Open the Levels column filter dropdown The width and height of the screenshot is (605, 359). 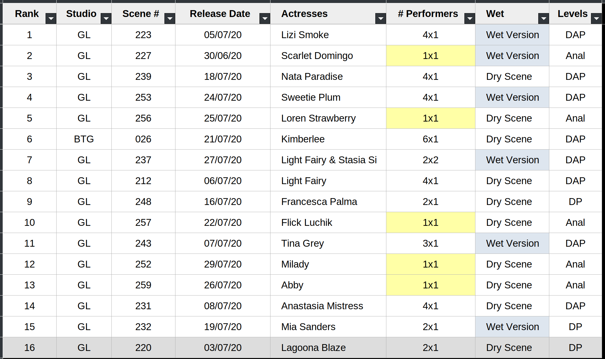596,19
